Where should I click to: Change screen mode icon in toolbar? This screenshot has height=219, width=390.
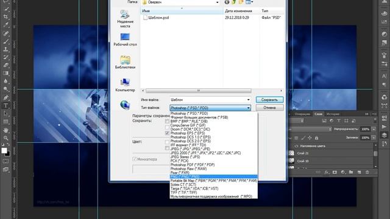click(5, 170)
